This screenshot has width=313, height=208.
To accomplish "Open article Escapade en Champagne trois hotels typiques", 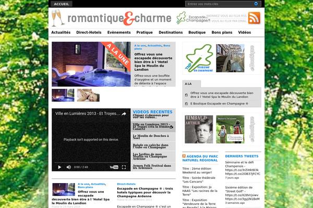I will coord(145,192).
